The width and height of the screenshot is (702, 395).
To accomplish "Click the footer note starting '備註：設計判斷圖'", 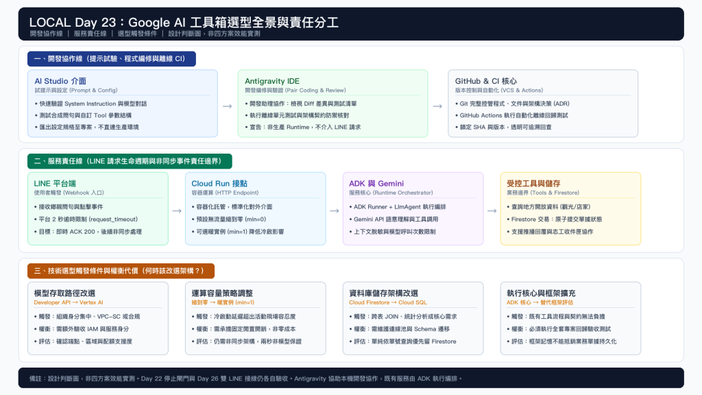I will point(245,379).
